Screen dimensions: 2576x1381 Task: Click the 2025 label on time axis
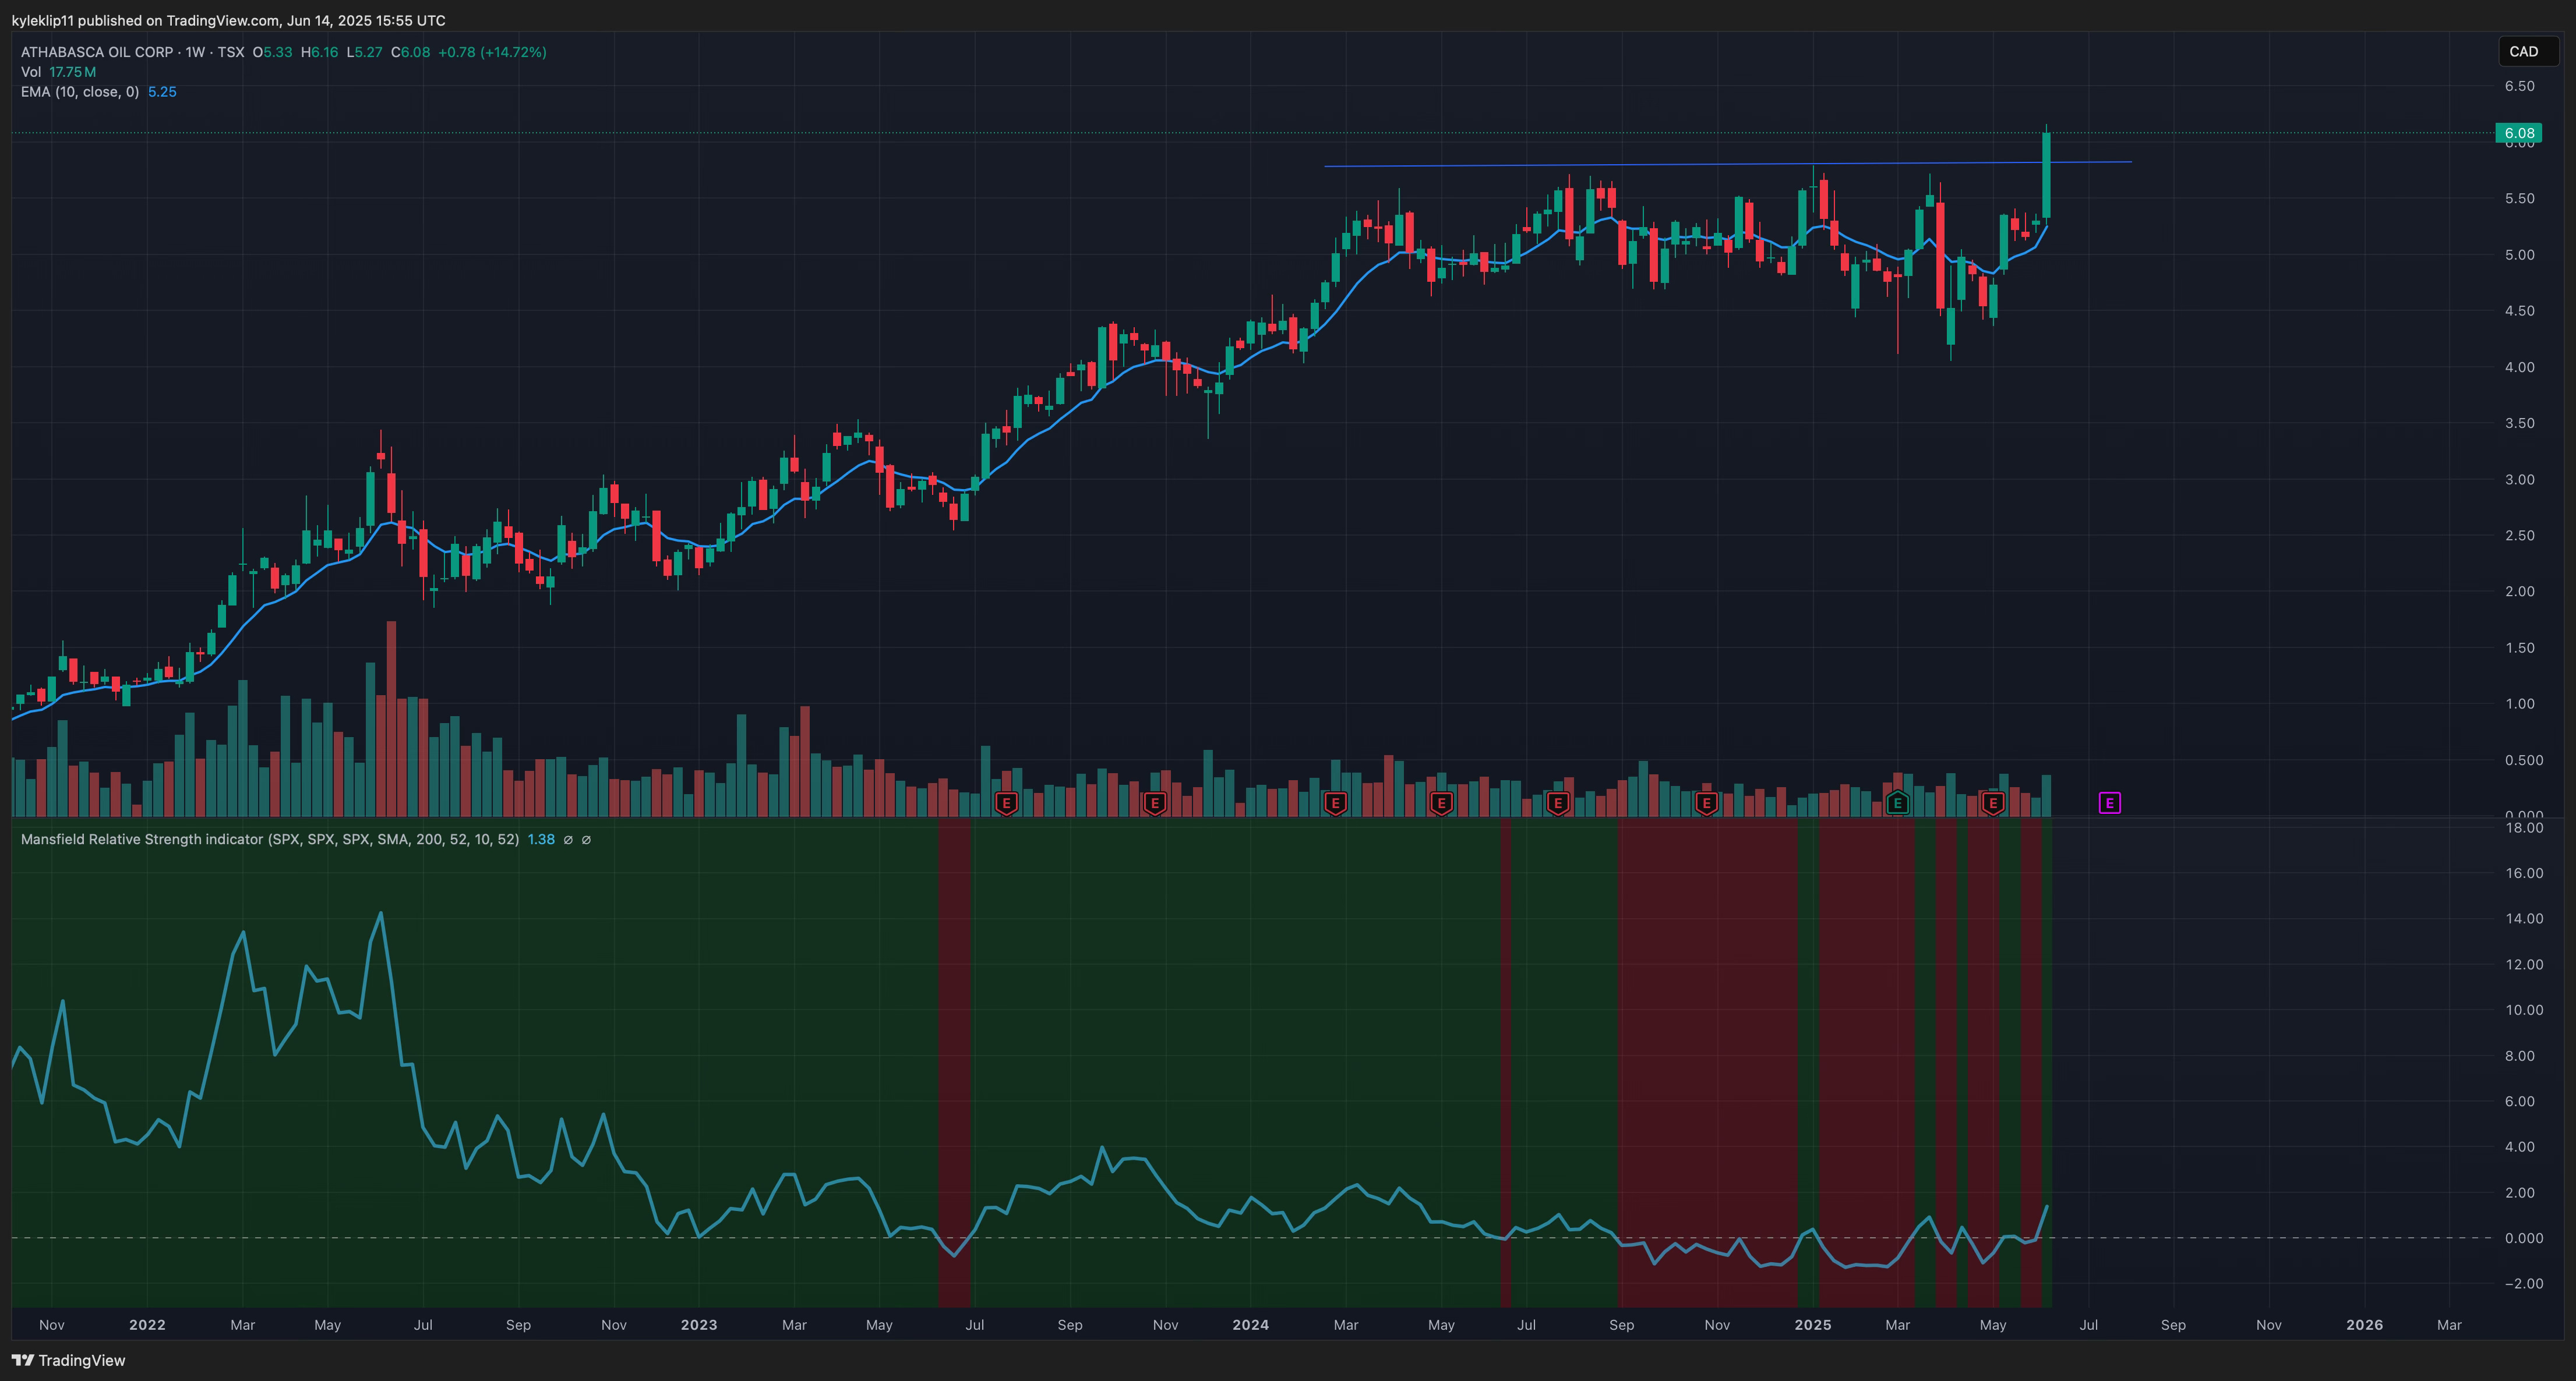click(1812, 1324)
